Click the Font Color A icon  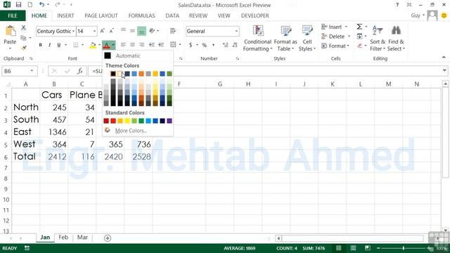(106, 45)
